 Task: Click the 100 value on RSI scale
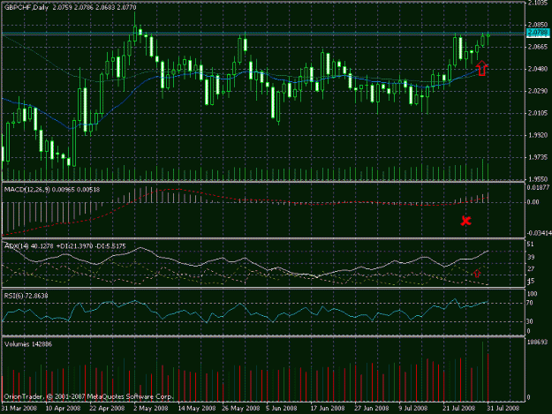[x=533, y=294]
